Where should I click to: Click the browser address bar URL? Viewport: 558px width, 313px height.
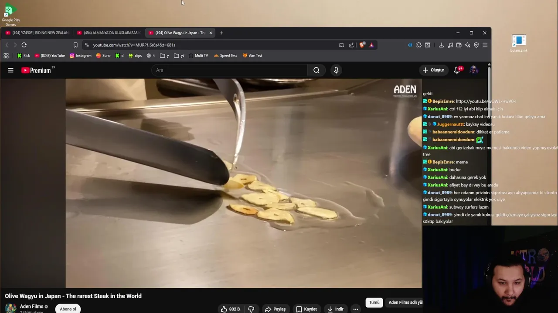(134, 45)
